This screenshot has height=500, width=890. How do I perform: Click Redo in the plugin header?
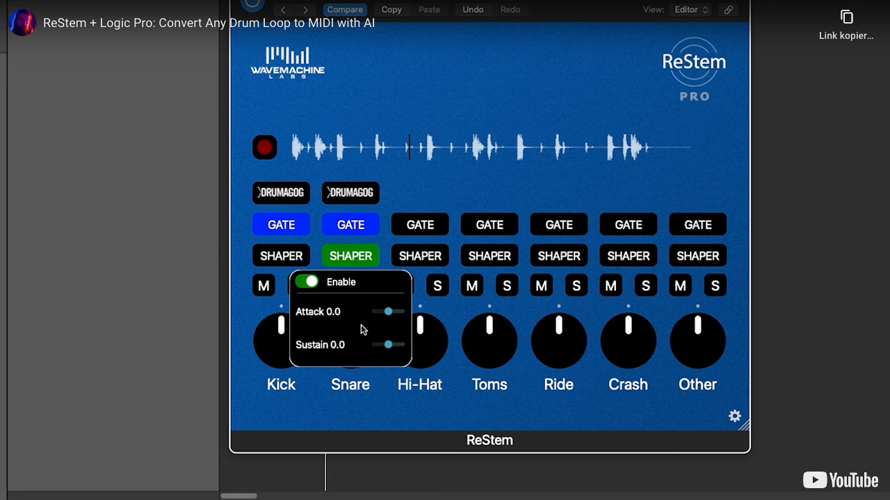click(510, 10)
